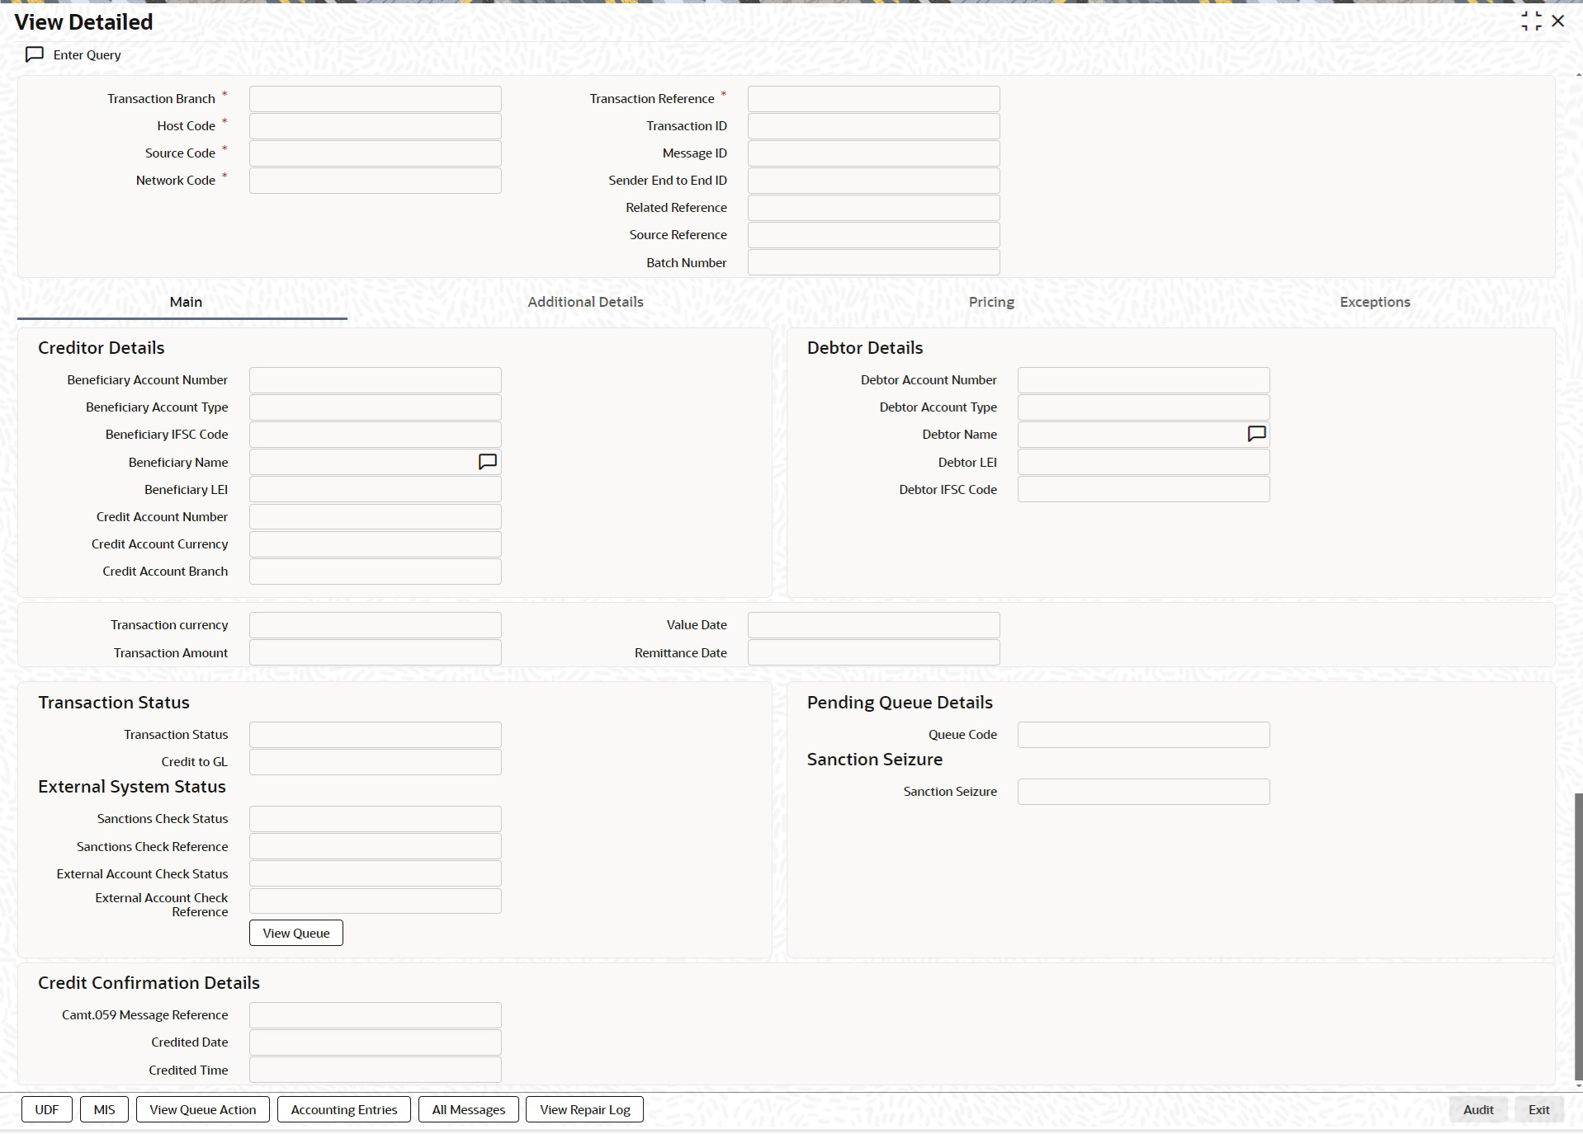Go to the Main tab
1583x1134 pixels.
click(x=186, y=302)
